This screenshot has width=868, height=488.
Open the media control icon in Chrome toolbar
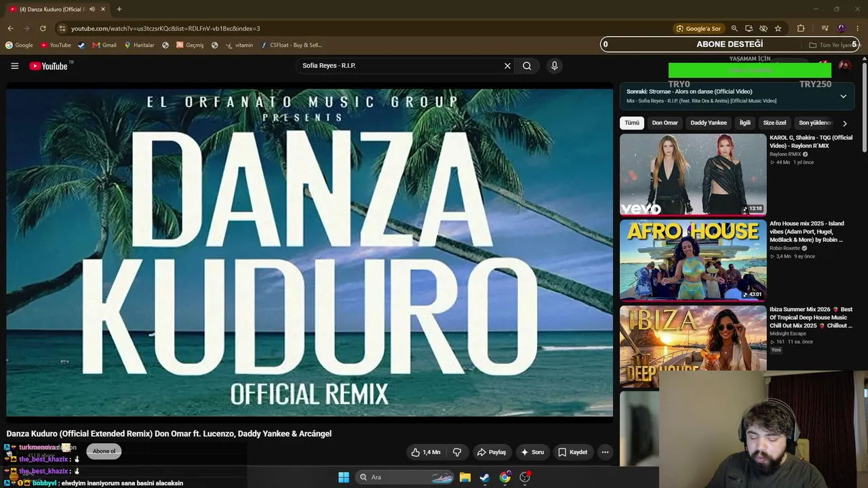pos(825,28)
